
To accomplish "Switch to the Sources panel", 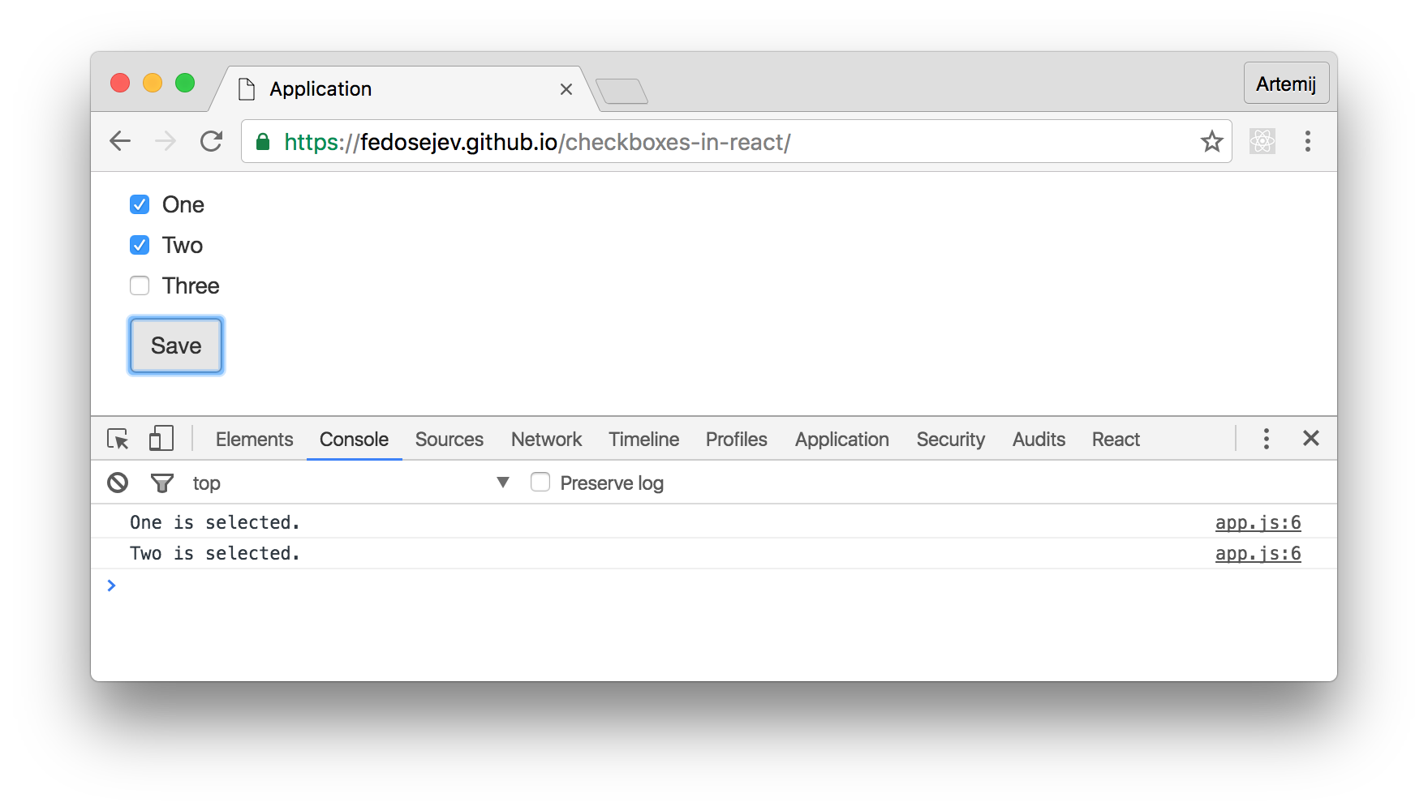I will [x=449, y=439].
